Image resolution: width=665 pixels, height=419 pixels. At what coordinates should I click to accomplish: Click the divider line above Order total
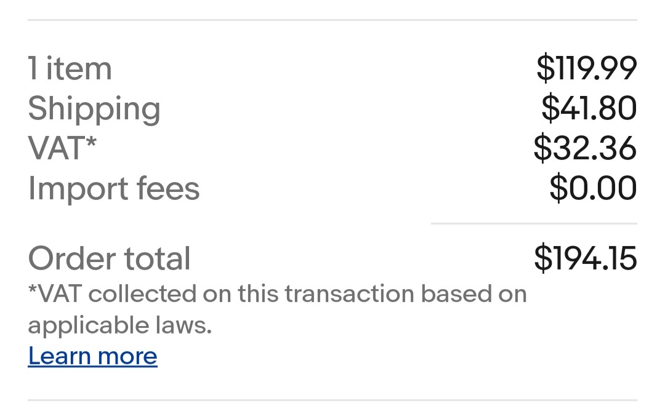[x=533, y=224]
